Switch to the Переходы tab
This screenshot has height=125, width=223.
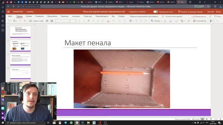[x=64, y=16]
